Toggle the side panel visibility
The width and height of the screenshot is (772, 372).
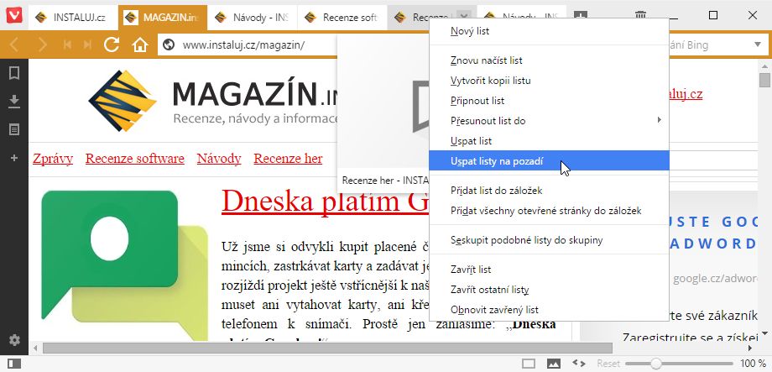(x=14, y=364)
